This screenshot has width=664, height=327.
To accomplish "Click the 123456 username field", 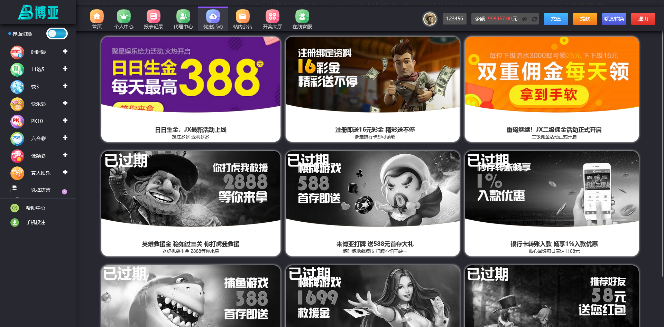I will (x=454, y=19).
